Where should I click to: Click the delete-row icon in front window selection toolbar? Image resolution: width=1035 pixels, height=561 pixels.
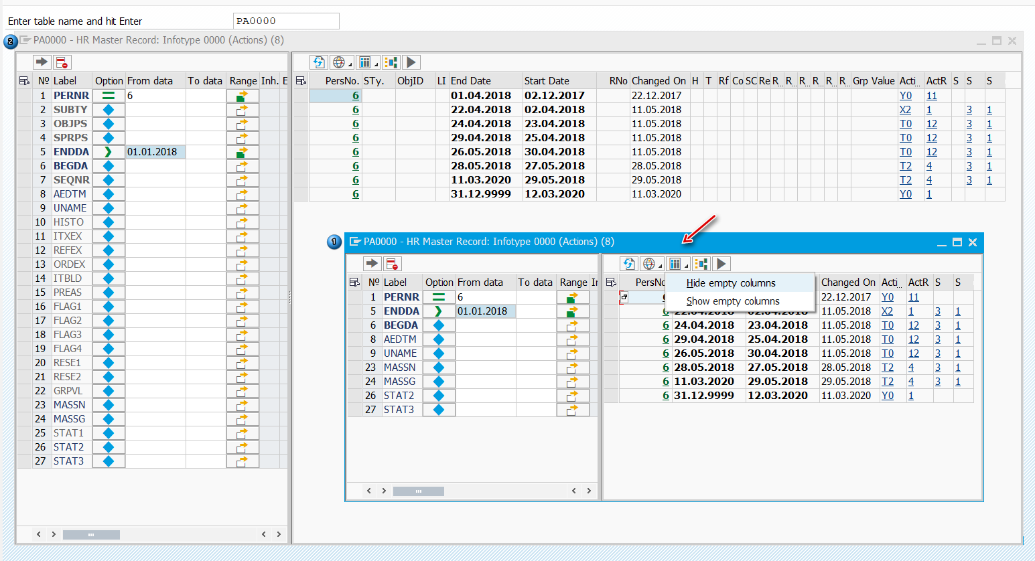pyautogui.click(x=392, y=264)
